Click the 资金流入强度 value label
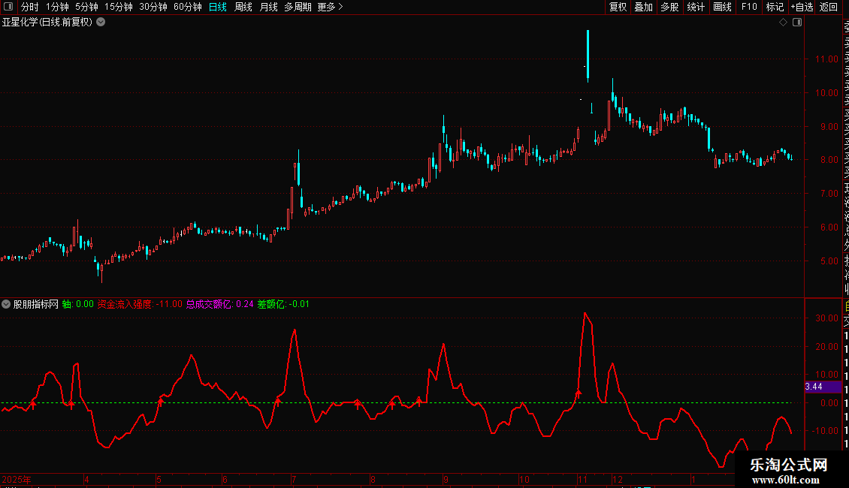The width and height of the screenshot is (849, 488). tap(140, 304)
